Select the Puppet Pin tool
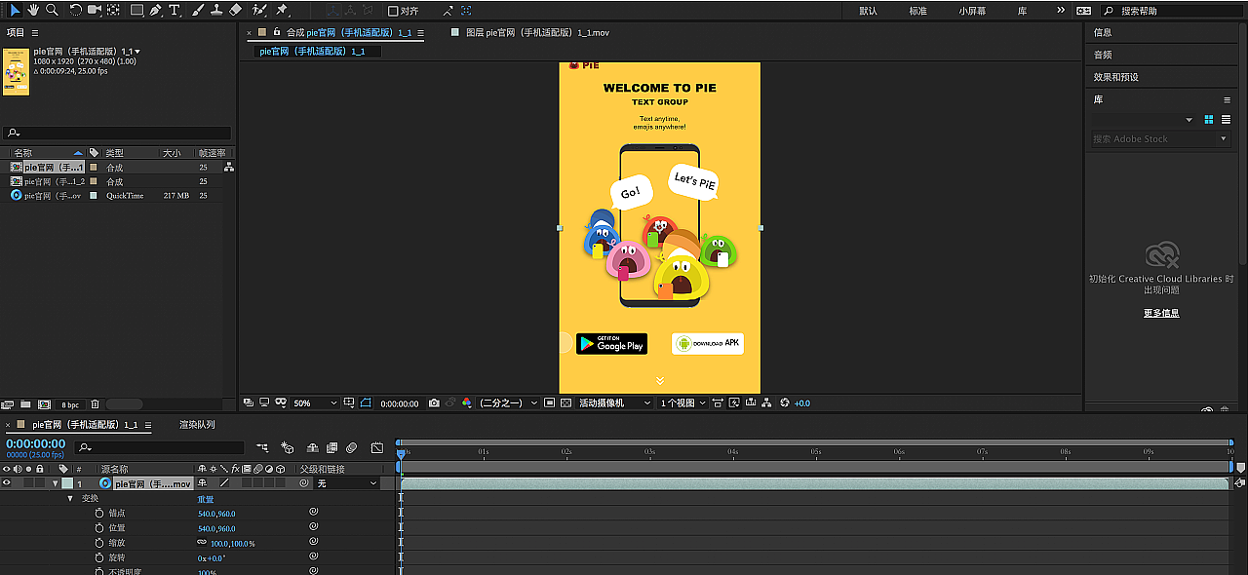1248x575 pixels. click(x=282, y=10)
